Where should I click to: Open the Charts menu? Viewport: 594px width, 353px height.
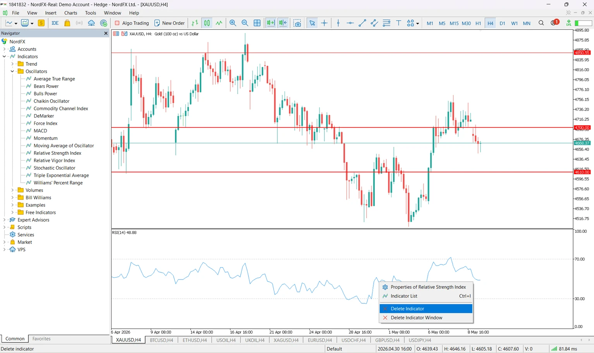(x=71, y=13)
